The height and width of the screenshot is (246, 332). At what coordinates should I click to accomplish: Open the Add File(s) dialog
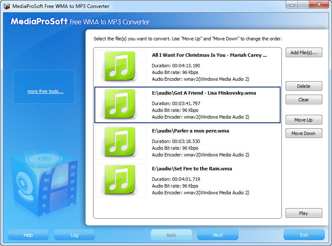304,53
